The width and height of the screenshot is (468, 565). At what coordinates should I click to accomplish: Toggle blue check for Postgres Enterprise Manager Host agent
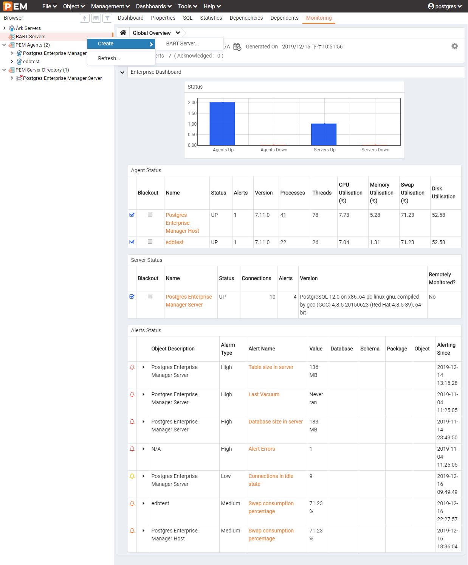(x=132, y=215)
